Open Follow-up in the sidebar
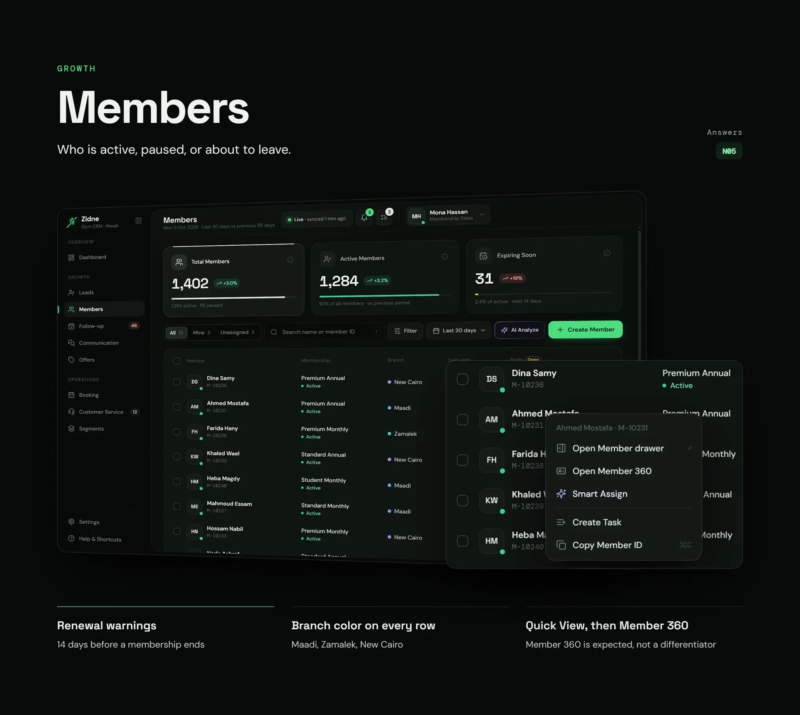This screenshot has height=715, width=800. [x=104, y=326]
